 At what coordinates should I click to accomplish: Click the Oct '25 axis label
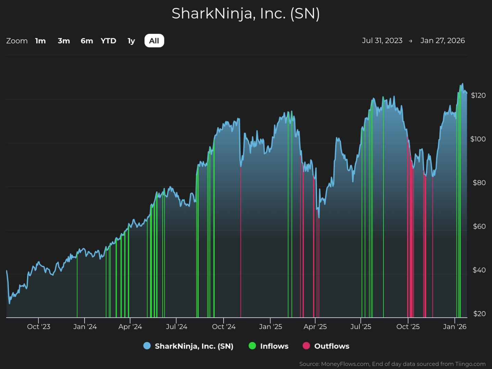click(x=408, y=327)
